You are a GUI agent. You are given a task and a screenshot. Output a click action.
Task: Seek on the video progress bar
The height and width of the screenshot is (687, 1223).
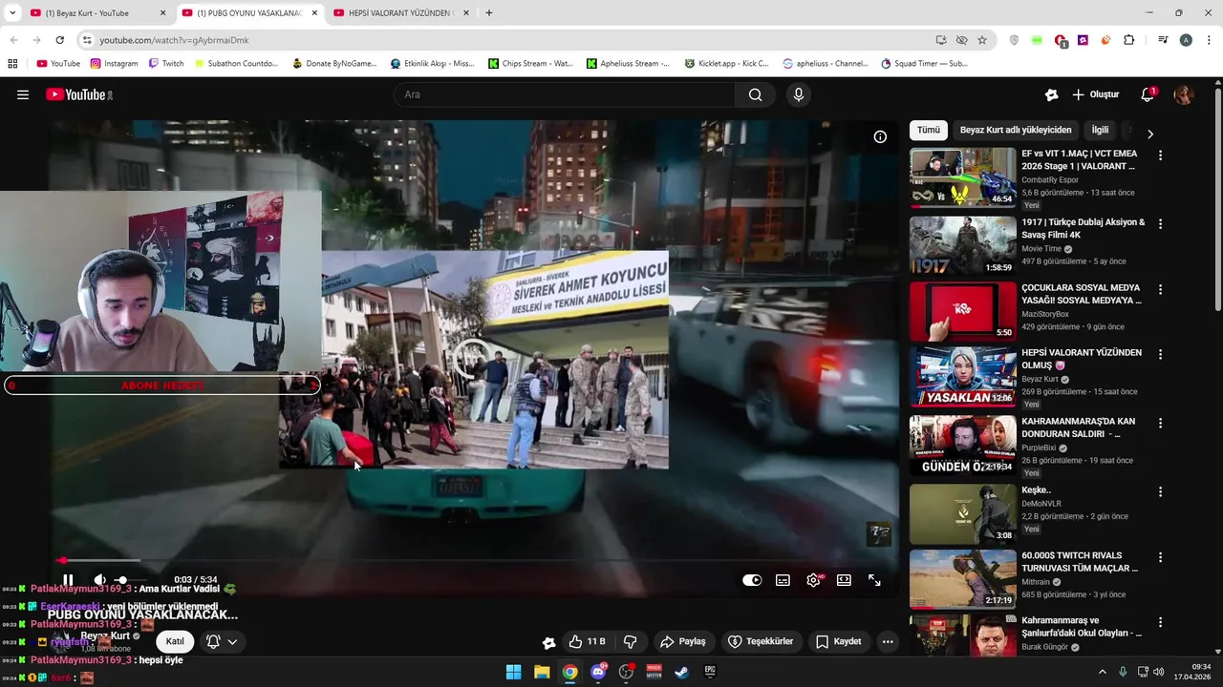[474, 561]
